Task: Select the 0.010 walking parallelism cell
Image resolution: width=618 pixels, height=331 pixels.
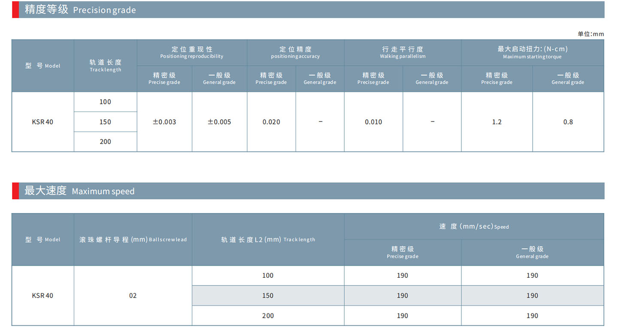Action: (373, 122)
